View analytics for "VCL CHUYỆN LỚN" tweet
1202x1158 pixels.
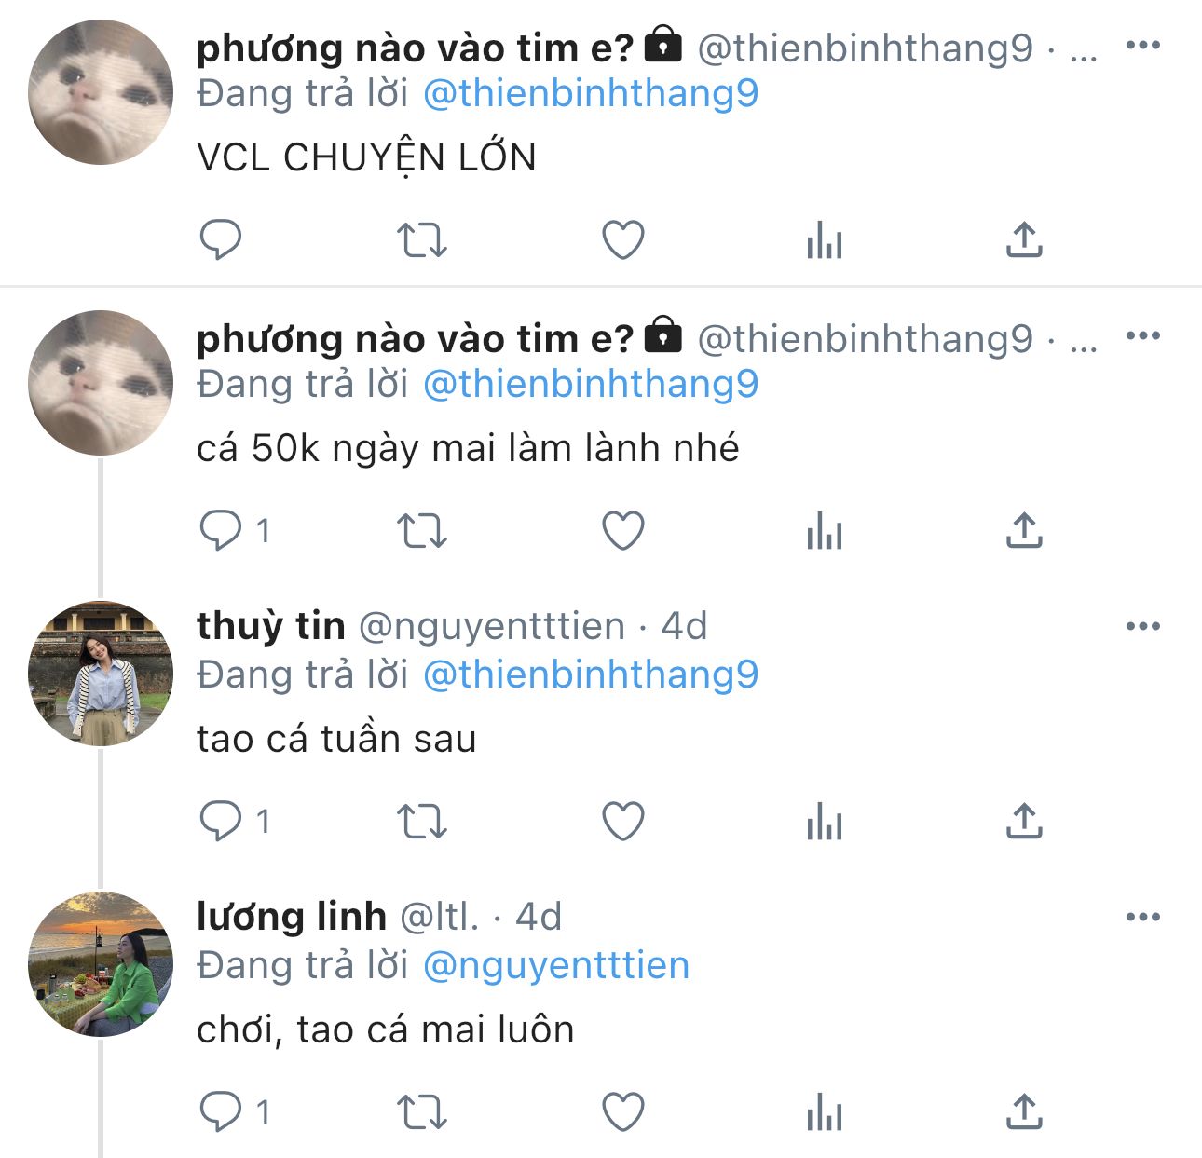824,240
